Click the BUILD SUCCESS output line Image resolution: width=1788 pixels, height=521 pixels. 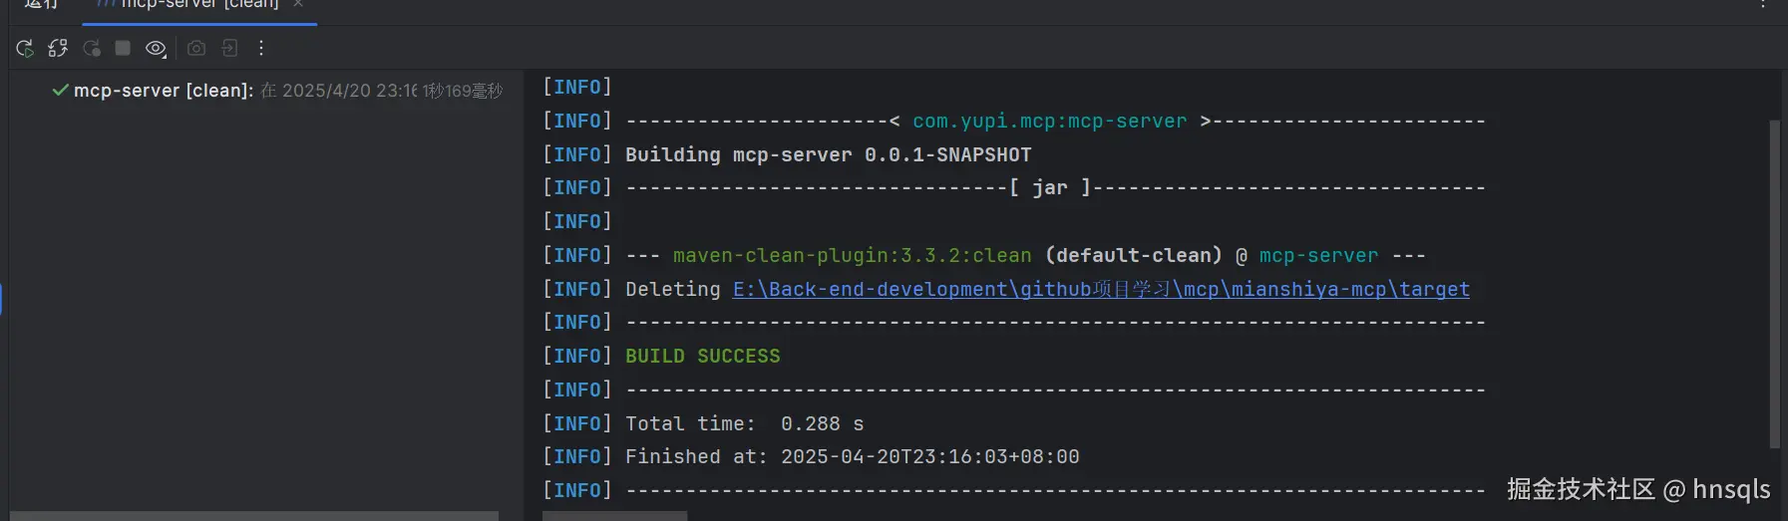(x=702, y=356)
